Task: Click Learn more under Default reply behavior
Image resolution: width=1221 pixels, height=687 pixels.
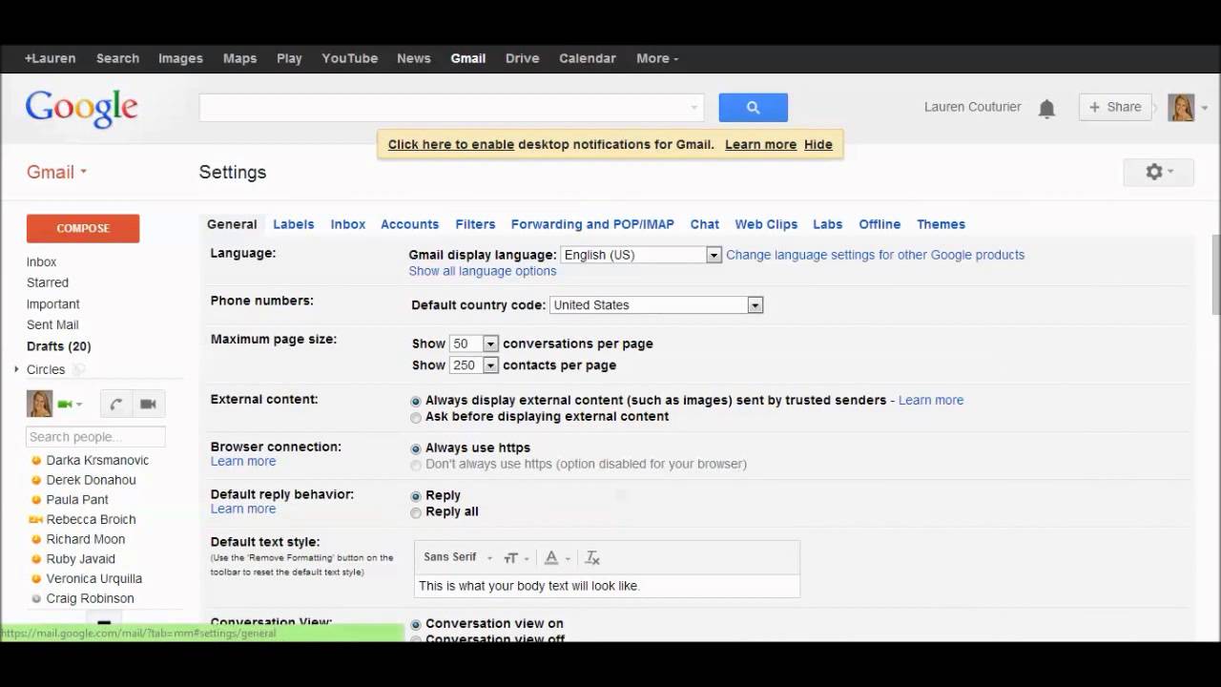Action: [x=243, y=509]
